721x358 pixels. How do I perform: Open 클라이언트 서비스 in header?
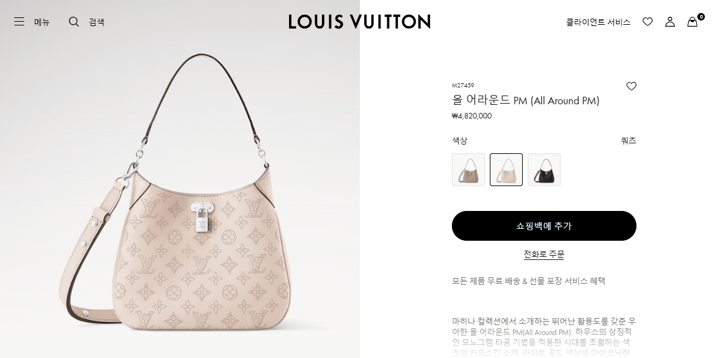[x=598, y=22]
